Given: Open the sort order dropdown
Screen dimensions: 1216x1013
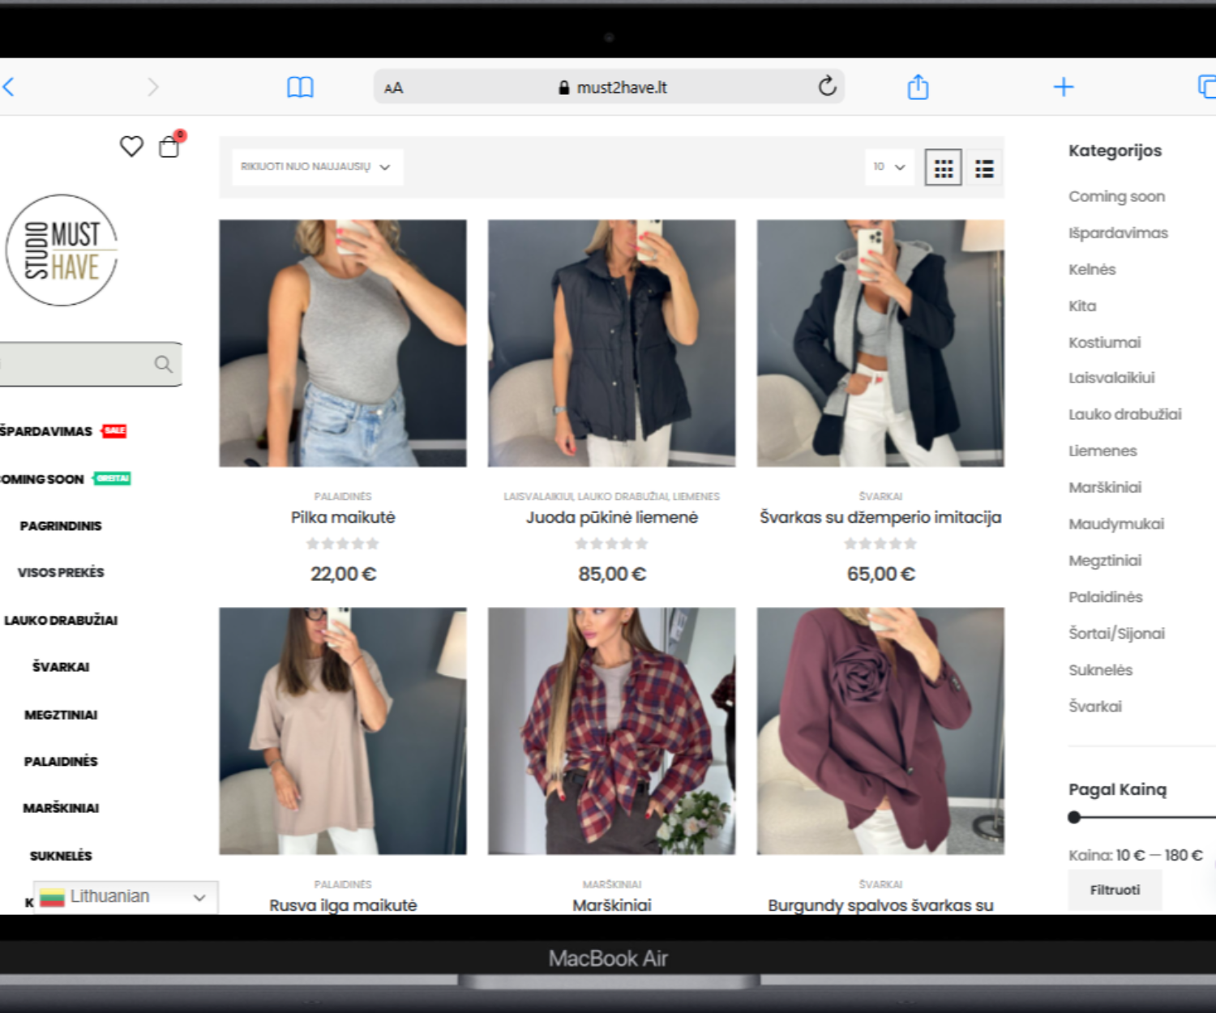Looking at the screenshot, I should click(316, 167).
